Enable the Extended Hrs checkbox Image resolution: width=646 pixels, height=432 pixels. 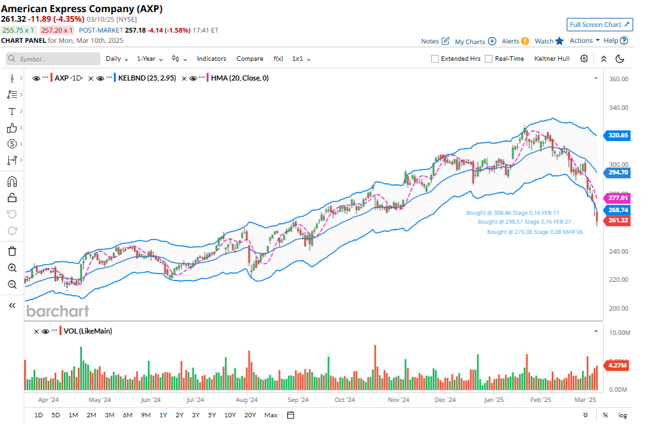(x=435, y=59)
